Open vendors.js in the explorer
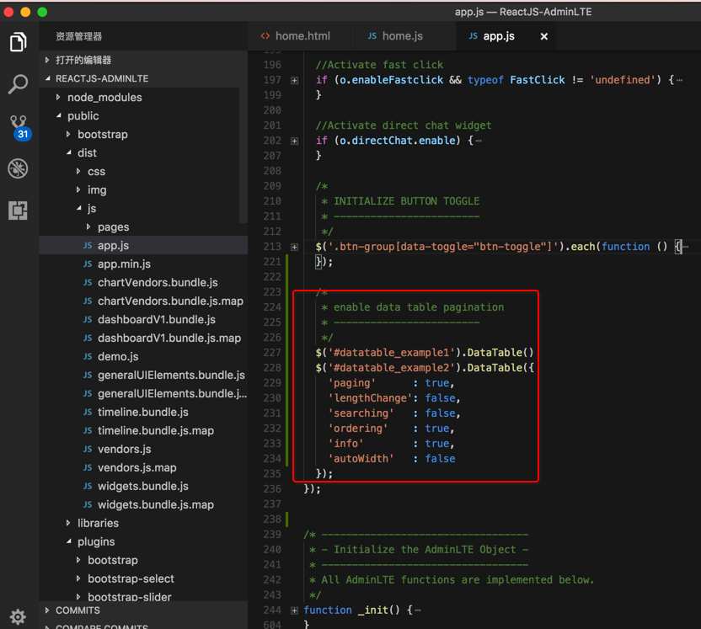The height and width of the screenshot is (629, 701). coord(124,450)
